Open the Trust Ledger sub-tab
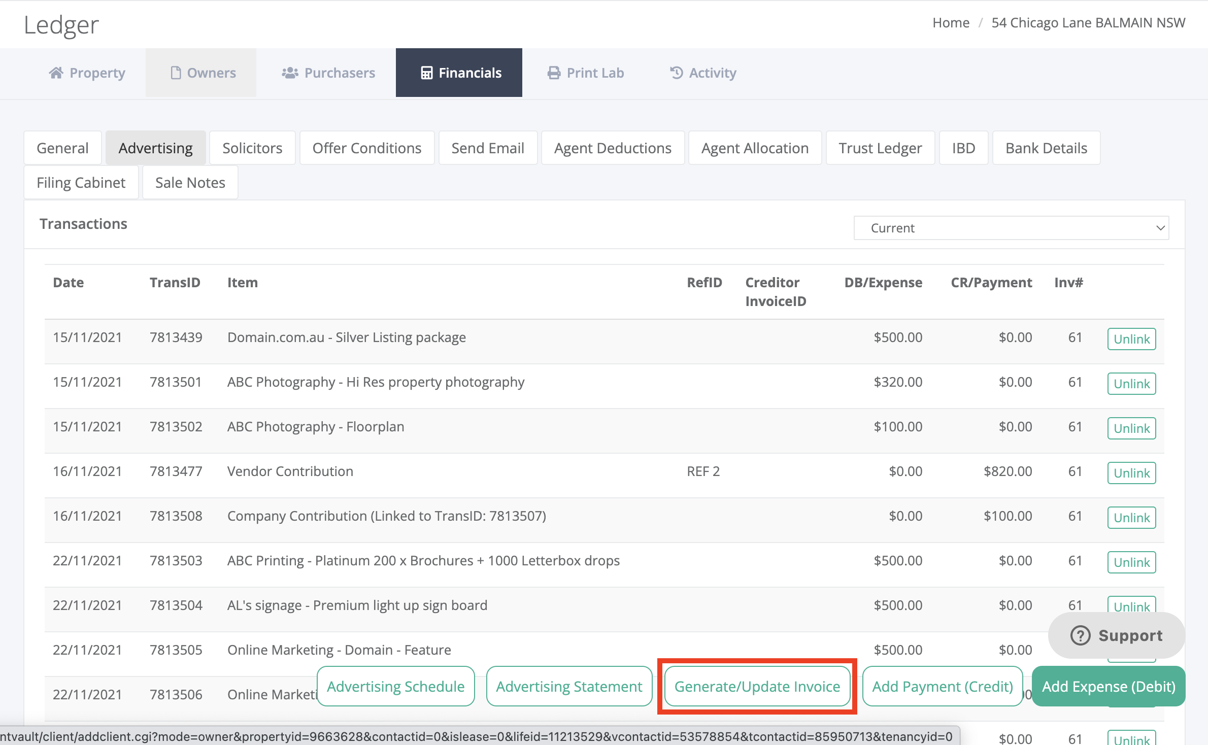Viewport: 1208px width, 745px height. coord(880,148)
